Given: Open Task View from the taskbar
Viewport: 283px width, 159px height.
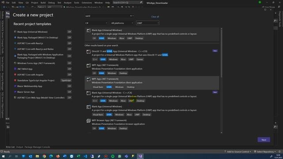Looking at the screenshot, I should coord(17,156).
